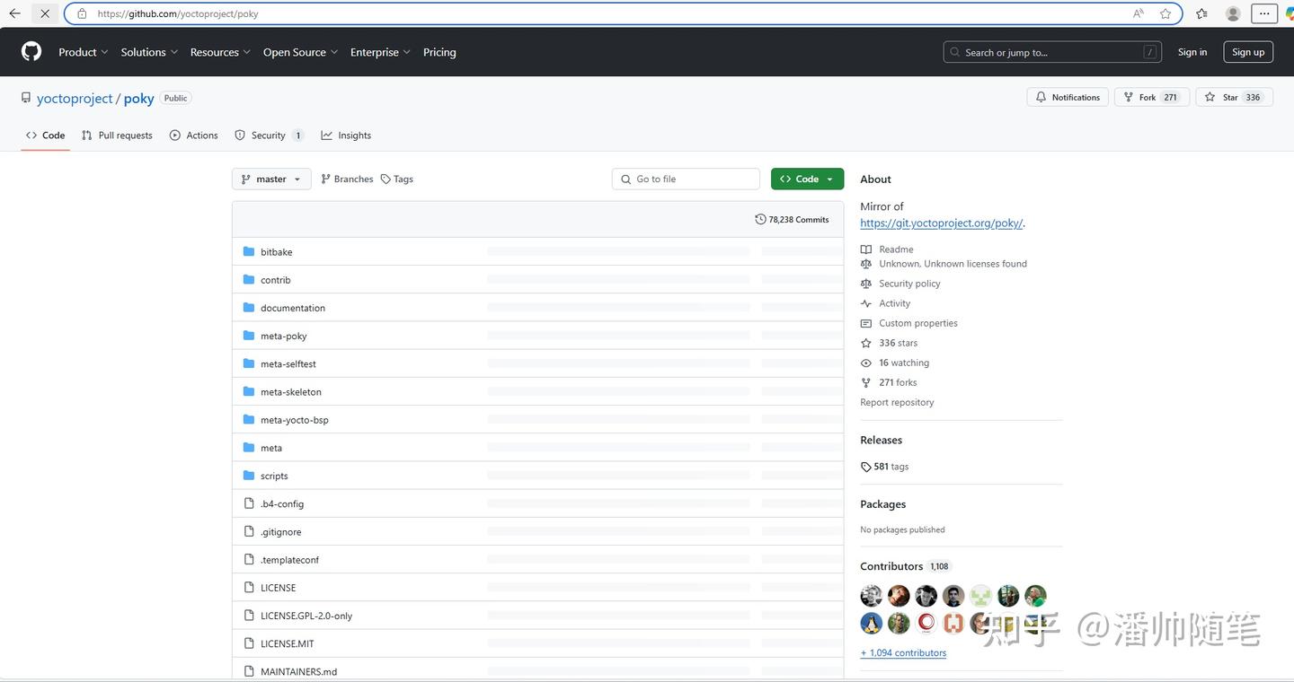Focus the Search or jump to field
The width and height of the screenshot is (1294, 682).
pos(1052,52)
